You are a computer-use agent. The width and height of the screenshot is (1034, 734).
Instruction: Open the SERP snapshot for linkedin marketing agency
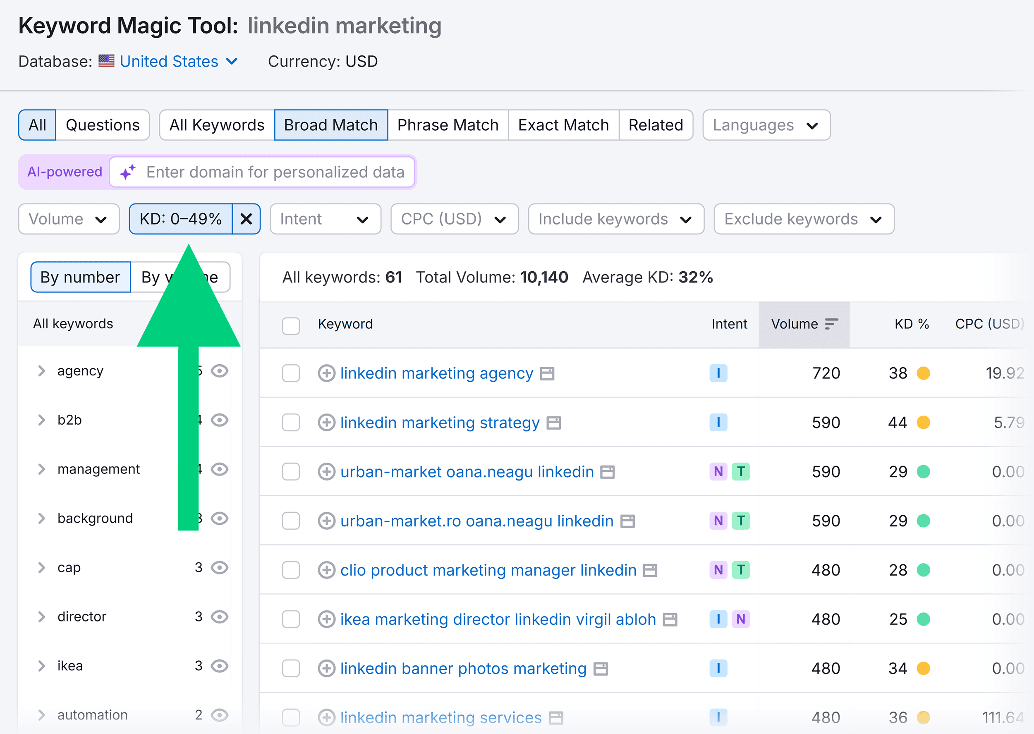548,373
